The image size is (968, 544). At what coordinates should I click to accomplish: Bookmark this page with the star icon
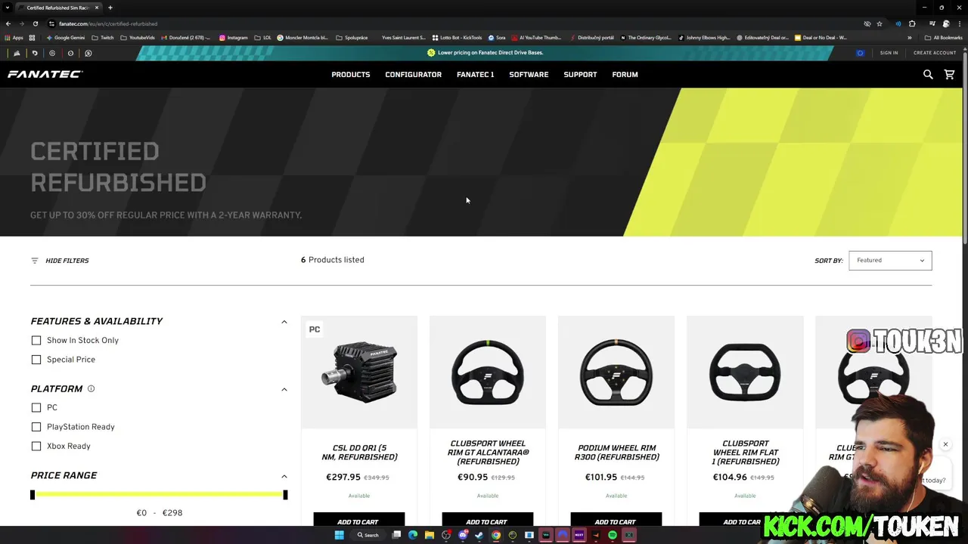(x=880, y=23)
